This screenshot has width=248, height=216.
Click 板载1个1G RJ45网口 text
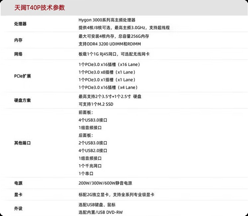pos(97,54)
